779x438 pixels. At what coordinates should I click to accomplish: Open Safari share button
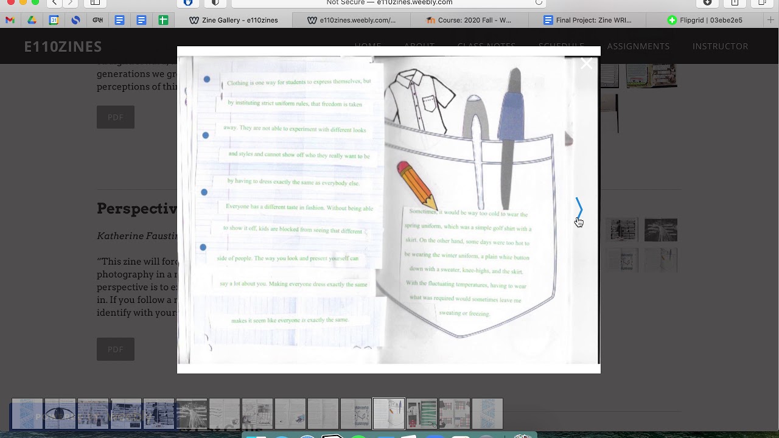point(735,3)
